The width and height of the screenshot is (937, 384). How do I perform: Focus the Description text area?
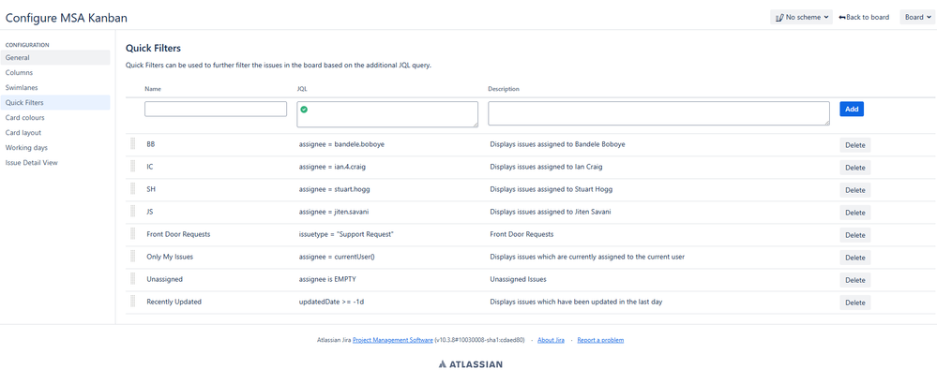[658, 113]
